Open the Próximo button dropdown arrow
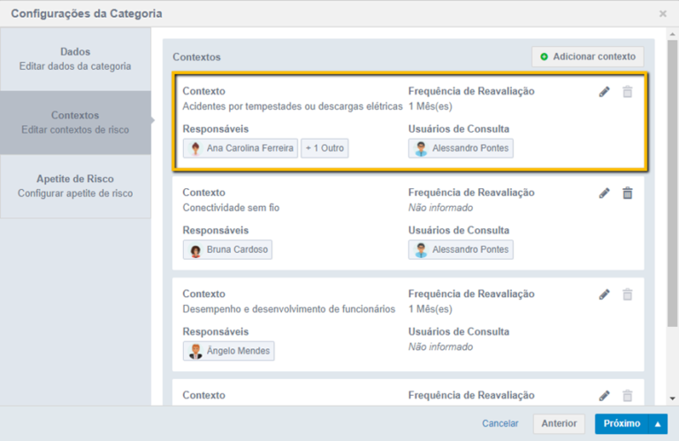Viewport: 679px width, 441px height. (x=658, y=424)
